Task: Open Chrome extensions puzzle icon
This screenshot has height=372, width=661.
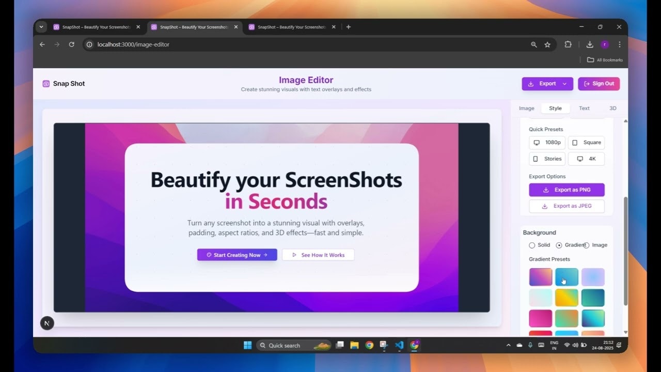Action: pyautogui.click(x=568, y=44)
